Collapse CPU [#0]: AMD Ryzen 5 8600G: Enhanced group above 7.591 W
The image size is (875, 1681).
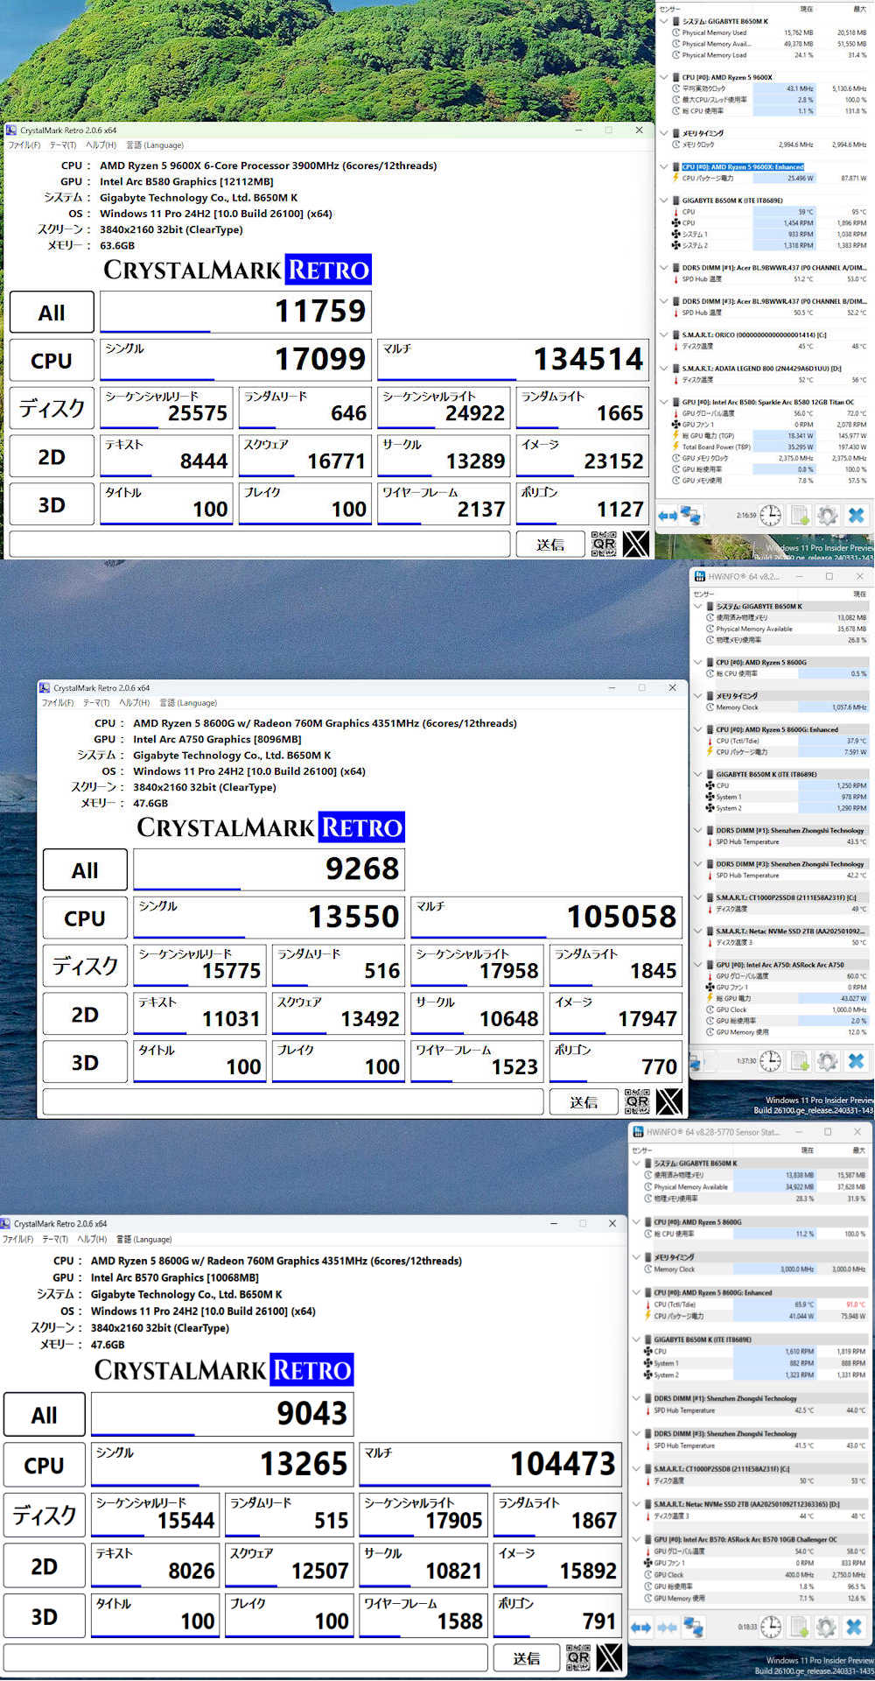[697, 729]
